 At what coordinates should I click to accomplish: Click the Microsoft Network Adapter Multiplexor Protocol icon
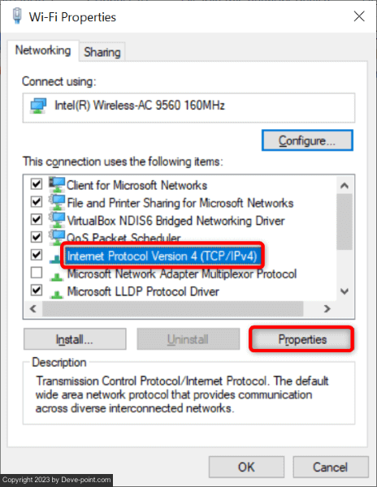point(57,277)
